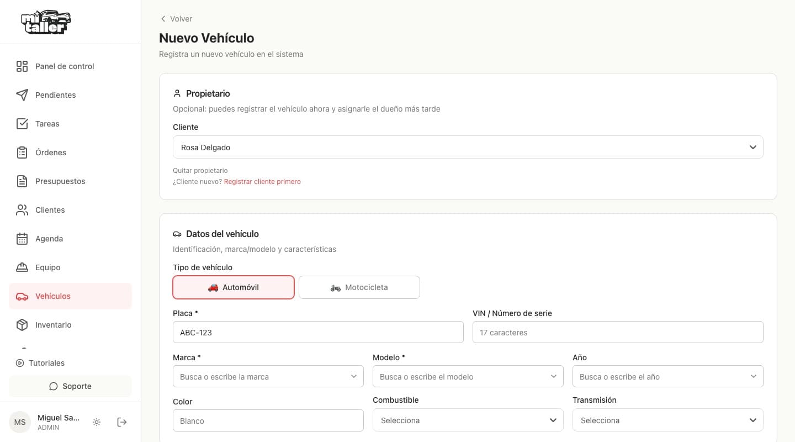Click the Agenda calendar icon

click(22, 239)
